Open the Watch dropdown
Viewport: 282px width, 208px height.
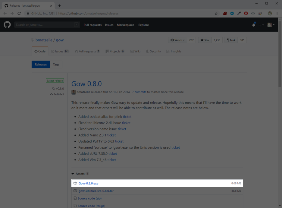click(177, 40)
